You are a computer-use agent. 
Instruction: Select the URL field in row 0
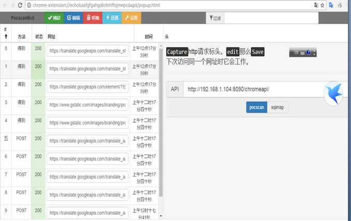click(x=87, y=51)
